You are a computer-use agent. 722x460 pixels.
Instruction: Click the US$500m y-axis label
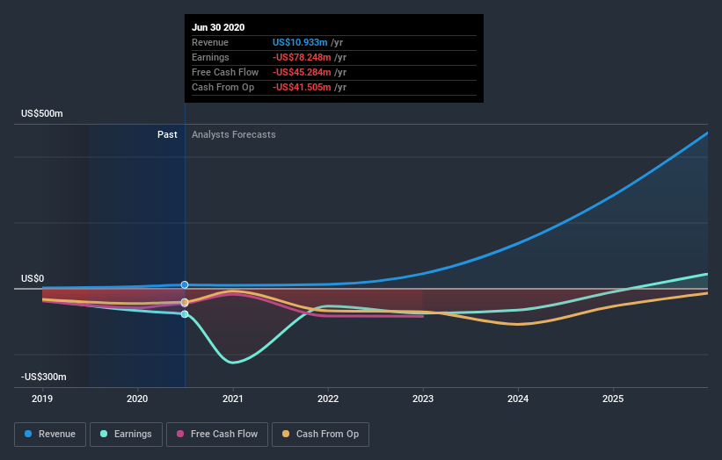click(42, 113)
